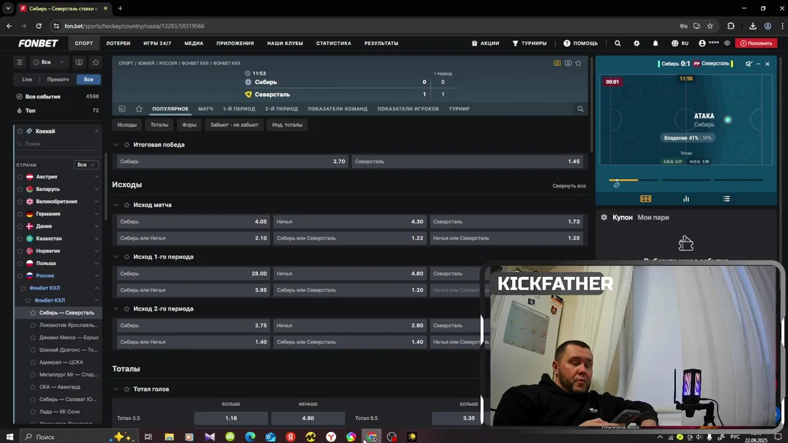
Task: Open favorites star in sidebar toolbar
Action: (x=95, y=62)
